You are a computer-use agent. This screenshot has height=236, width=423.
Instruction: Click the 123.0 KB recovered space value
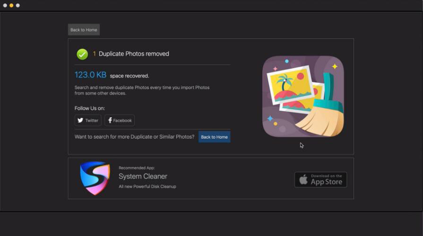(x=90, y=75)
